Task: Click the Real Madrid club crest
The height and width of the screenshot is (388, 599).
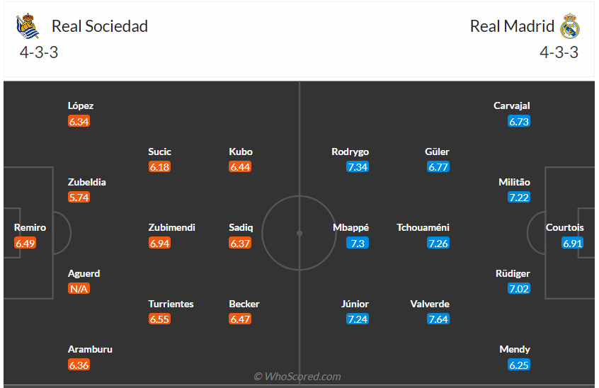Action: click(570, 27)
